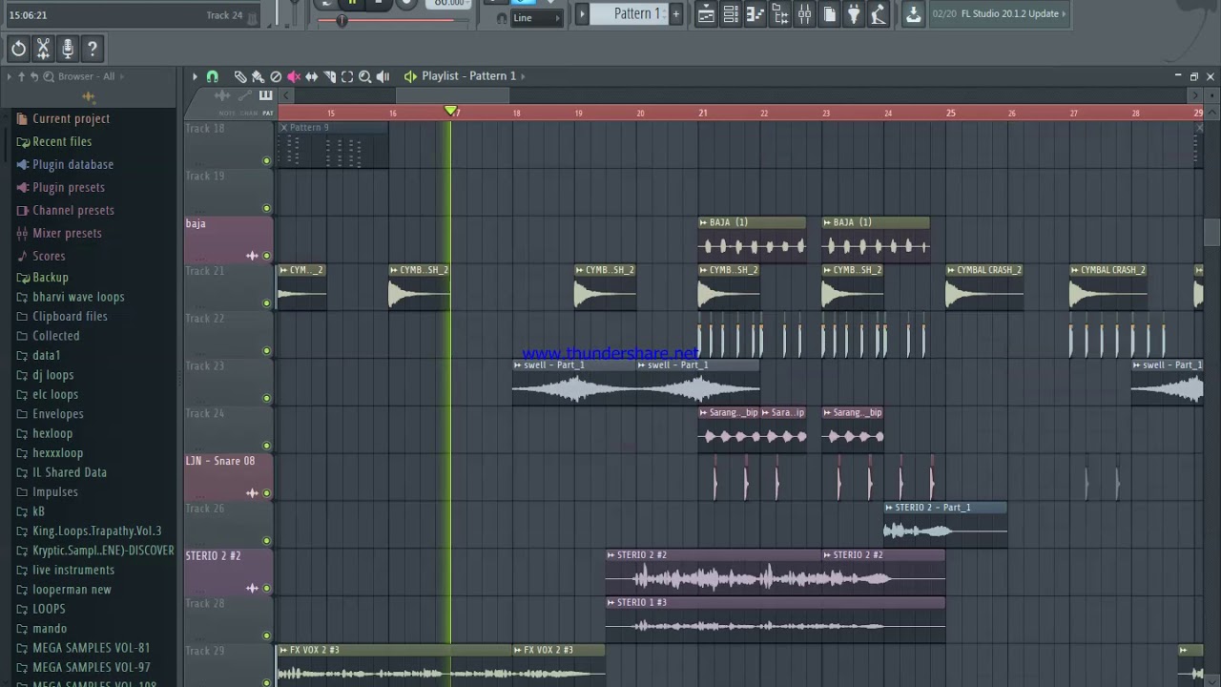Add new pattern with plus button
1221x687 pixels.
(675, 13)
